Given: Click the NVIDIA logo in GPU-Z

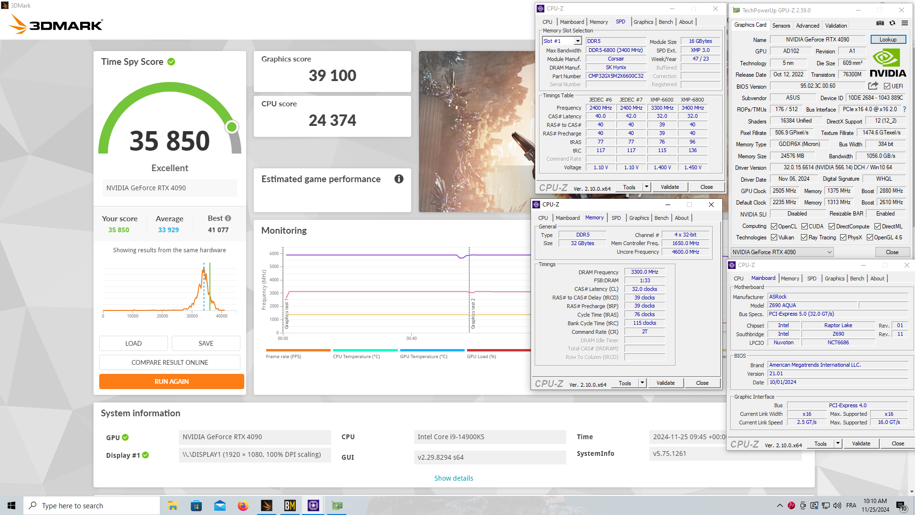Looking at the screenshot, I should tap(888, 63).
